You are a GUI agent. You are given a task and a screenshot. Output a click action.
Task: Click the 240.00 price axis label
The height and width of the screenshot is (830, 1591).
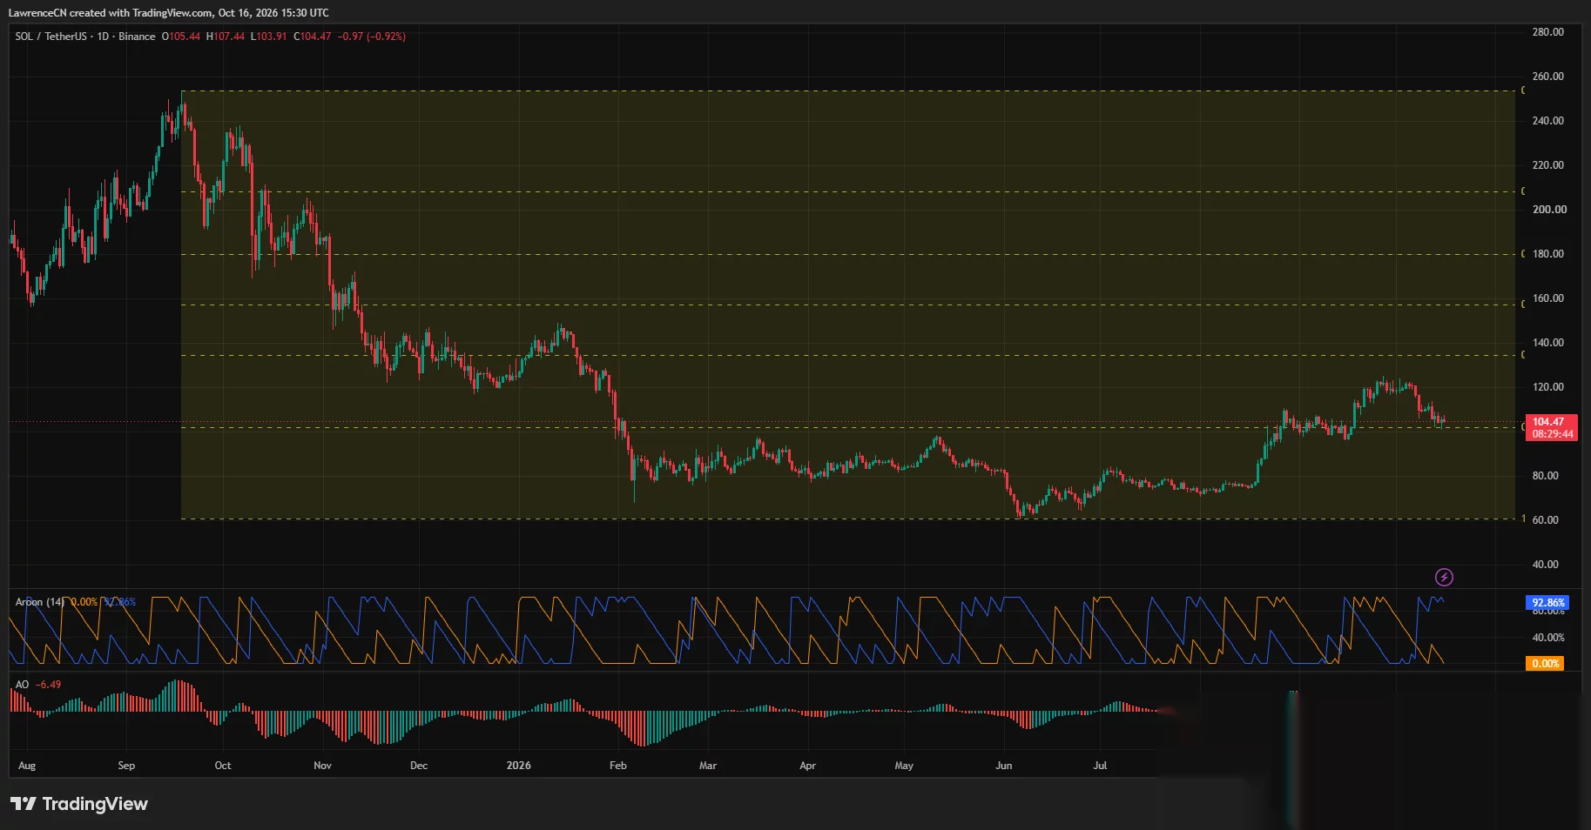(x=1547, y=121)
